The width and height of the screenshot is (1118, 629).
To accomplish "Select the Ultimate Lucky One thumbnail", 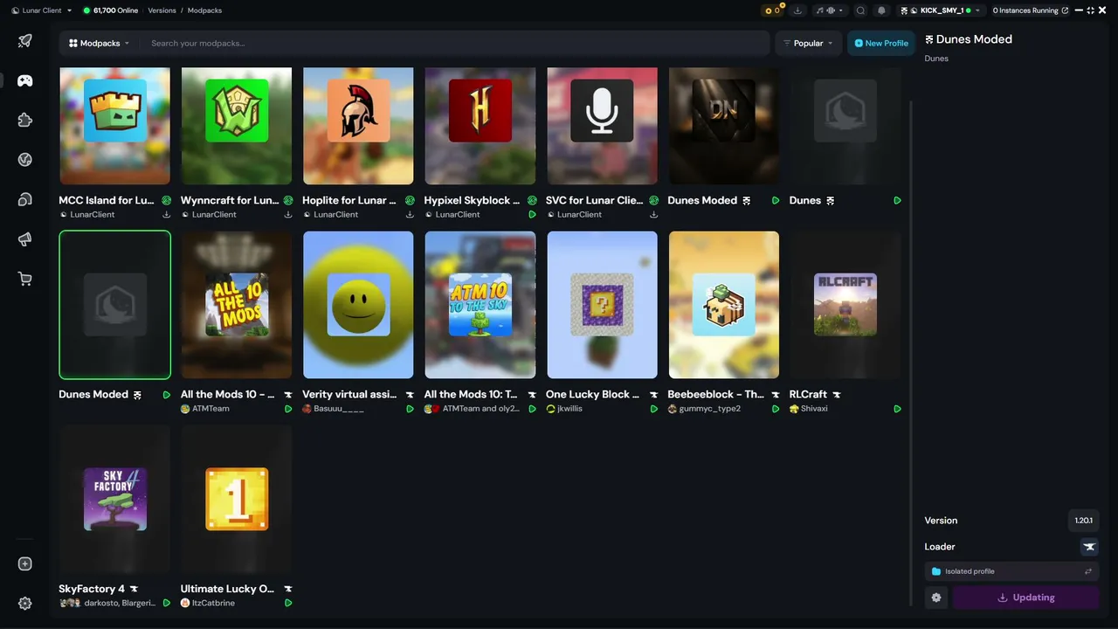I will point(237,499).
